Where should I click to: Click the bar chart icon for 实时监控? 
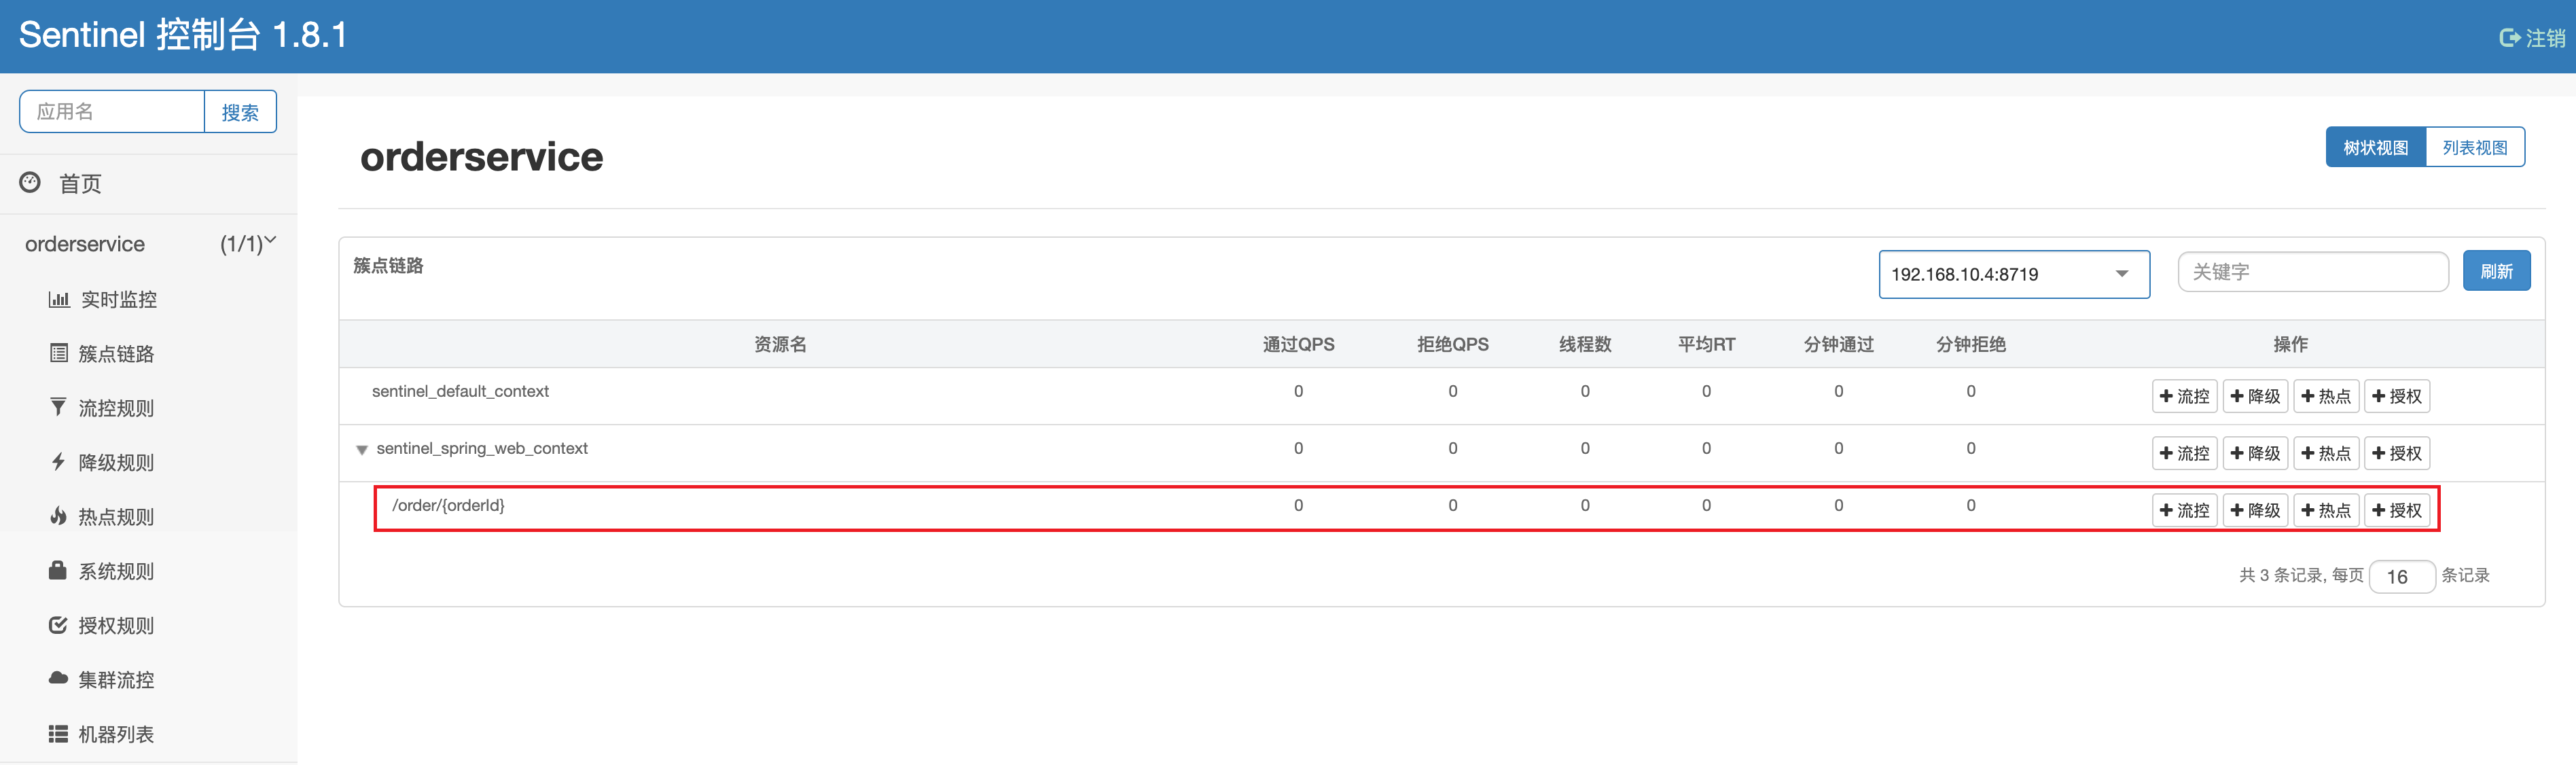click(59, 299)
